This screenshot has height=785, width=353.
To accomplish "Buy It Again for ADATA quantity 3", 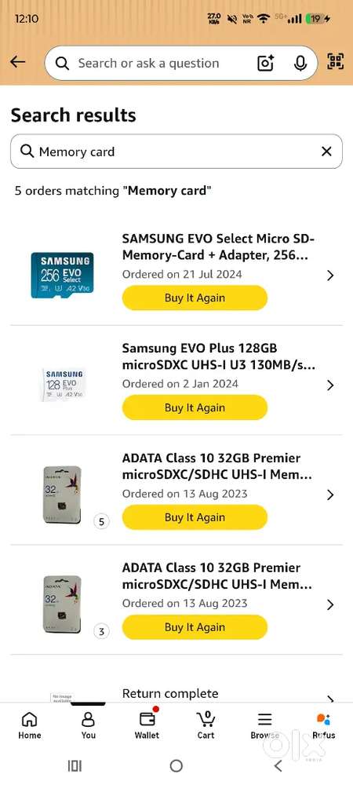I will click(x=195, y=626).
